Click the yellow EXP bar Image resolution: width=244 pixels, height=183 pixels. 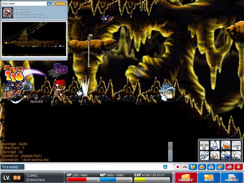click(x=152, y=180)
